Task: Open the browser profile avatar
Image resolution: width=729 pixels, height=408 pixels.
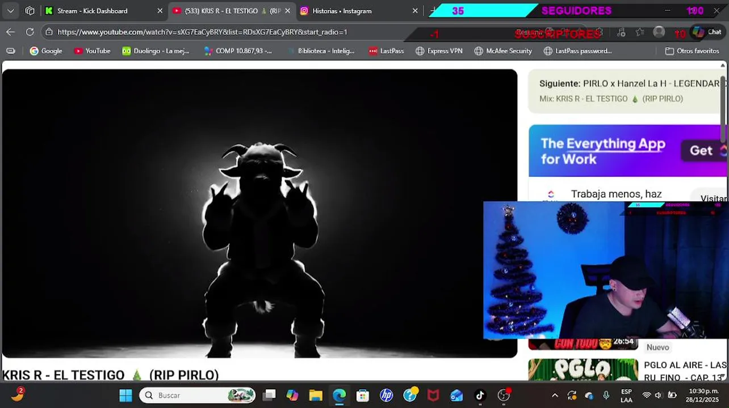Action: 659,32
